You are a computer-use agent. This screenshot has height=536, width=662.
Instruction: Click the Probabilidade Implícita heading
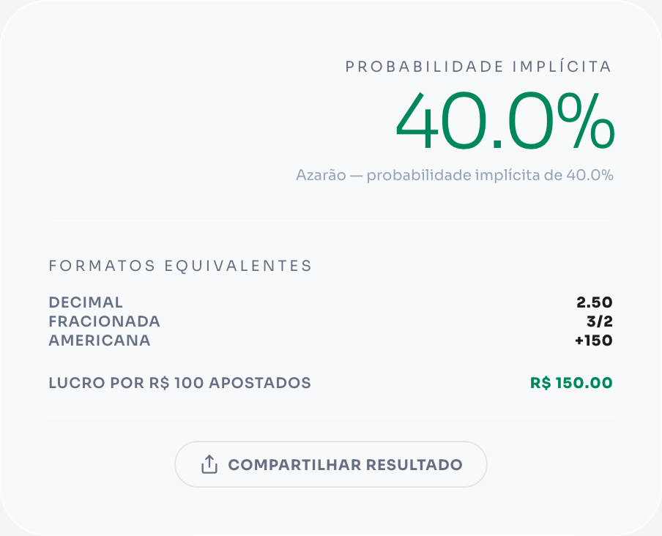coord(477,67)
